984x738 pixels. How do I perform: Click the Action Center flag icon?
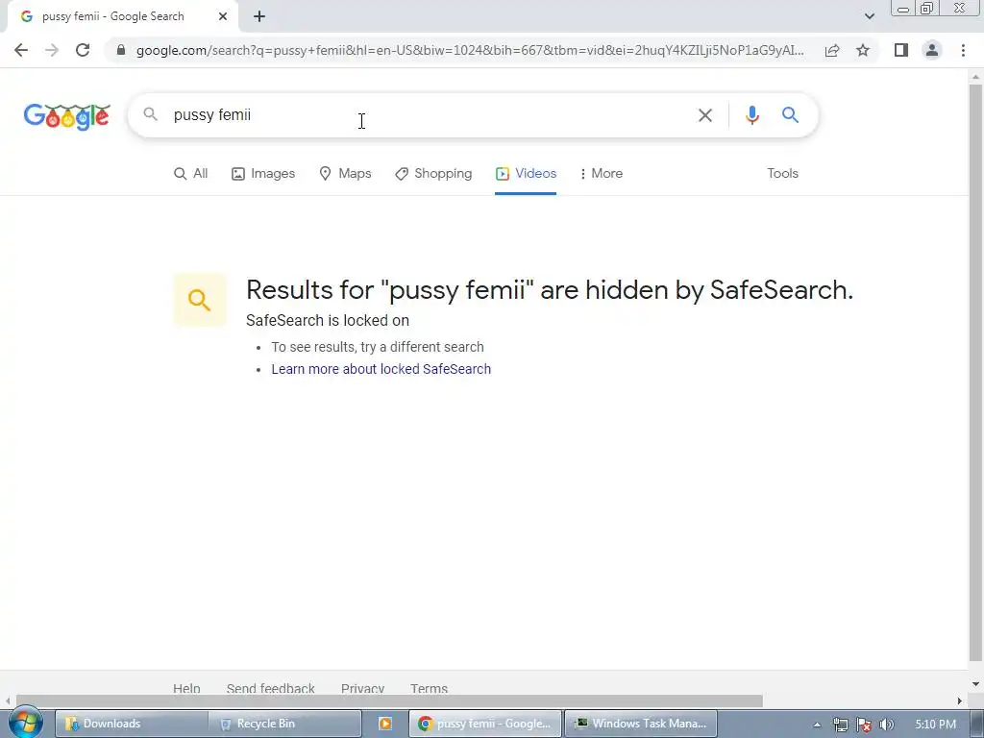(x=864, y=725)
